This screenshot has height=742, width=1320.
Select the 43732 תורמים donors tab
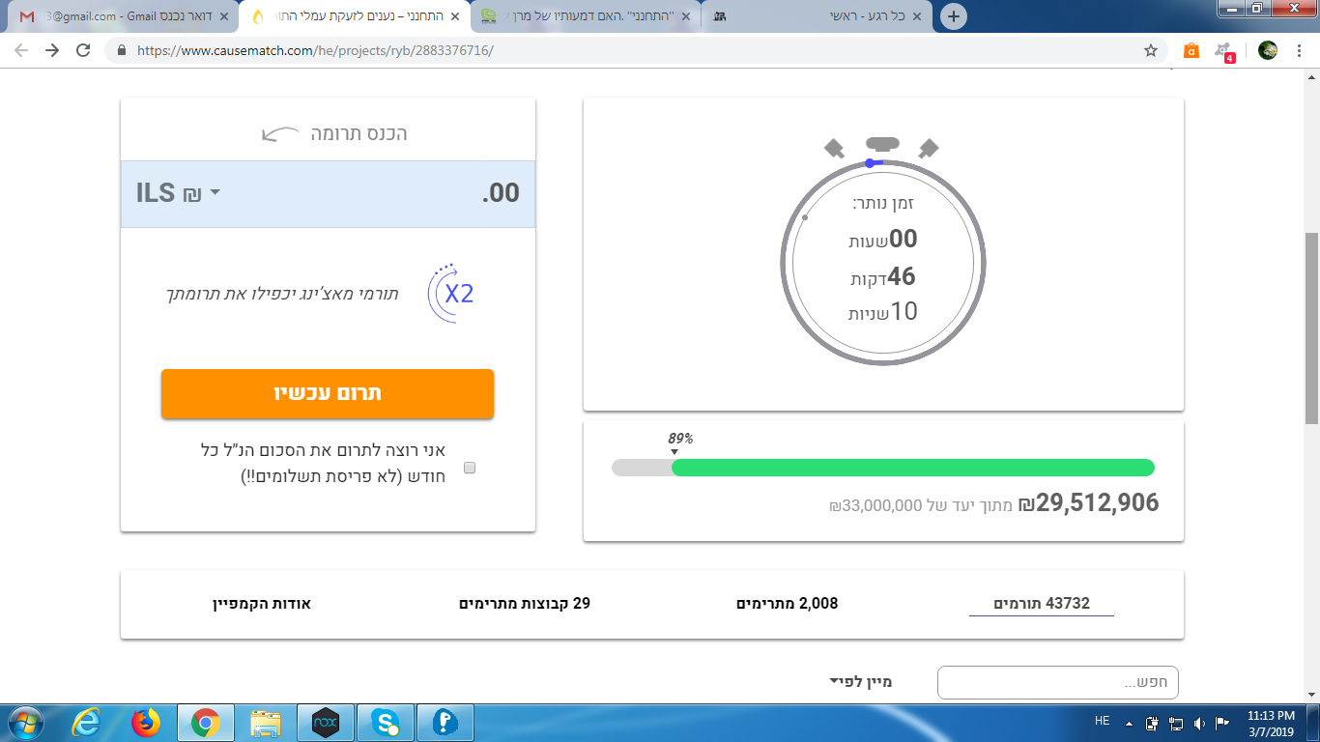tap(1040, 602)
